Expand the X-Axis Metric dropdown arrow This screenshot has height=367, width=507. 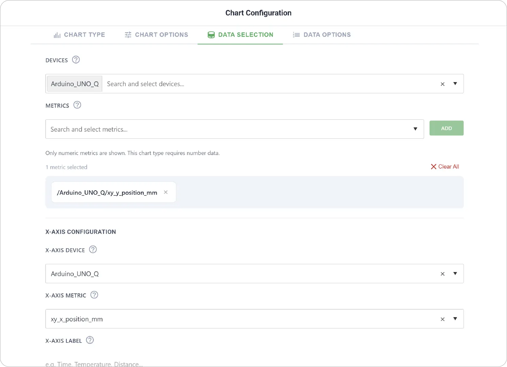455,318
